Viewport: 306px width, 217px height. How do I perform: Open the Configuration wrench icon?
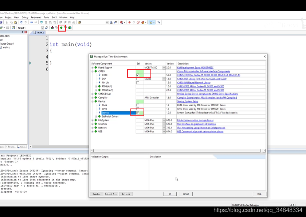(x=159, y=22)
